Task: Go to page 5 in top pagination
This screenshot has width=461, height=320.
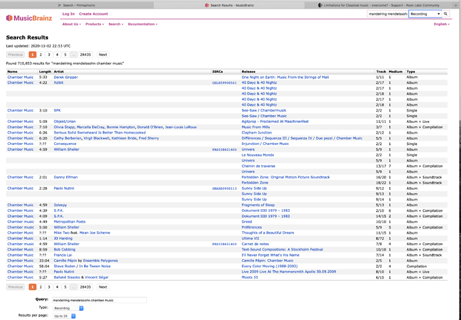Action: (x=65, y=55)
